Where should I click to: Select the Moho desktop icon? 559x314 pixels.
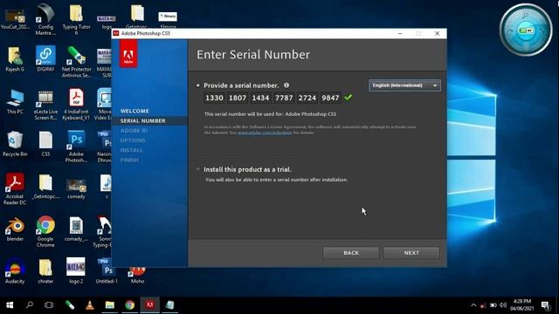(x=138, y=276)
